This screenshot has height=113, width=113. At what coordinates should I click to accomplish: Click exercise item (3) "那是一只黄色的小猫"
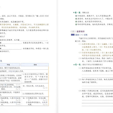(96, 94)
